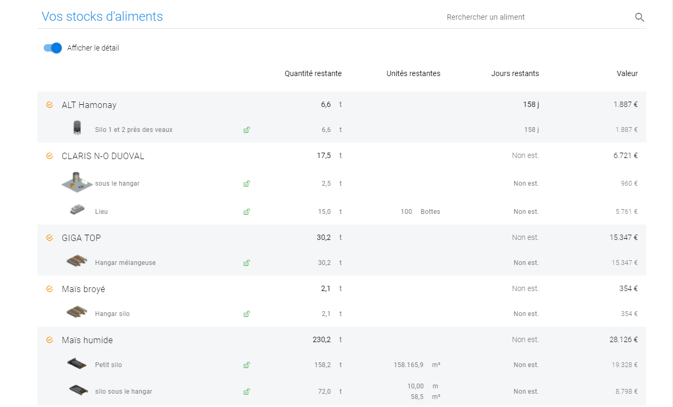Click the green unlock icon for 'Silo 1 et 2 près des veaux'
673x407 pixels.
click(x=247, y=130)
